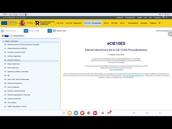Click the gears configuration icon in top bar
Screen dimensions: 172x129
pyautogui.click(x=163, y=17)
